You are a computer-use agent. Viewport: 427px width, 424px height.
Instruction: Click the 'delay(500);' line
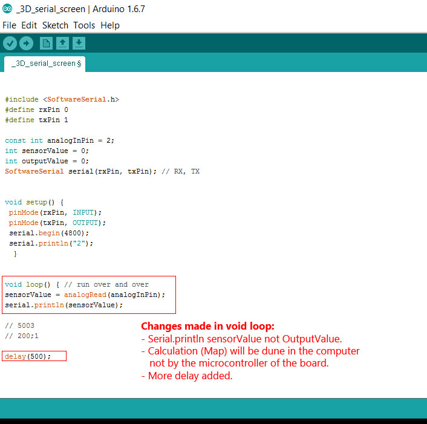click(28, 356)
